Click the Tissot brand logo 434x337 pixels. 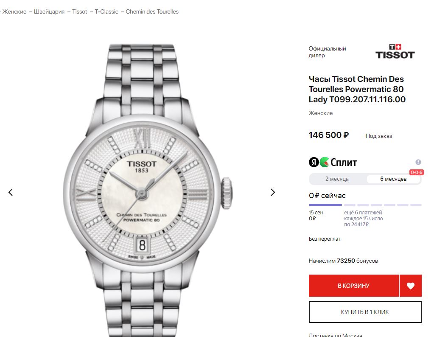coord(395,51)
